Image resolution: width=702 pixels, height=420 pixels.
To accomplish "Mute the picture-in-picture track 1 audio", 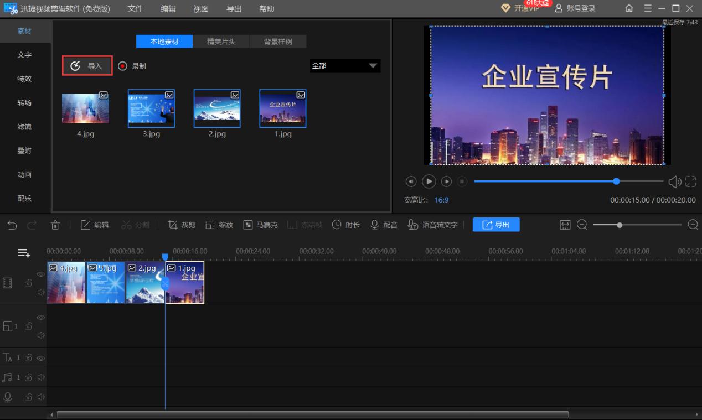I will point(40,335).
